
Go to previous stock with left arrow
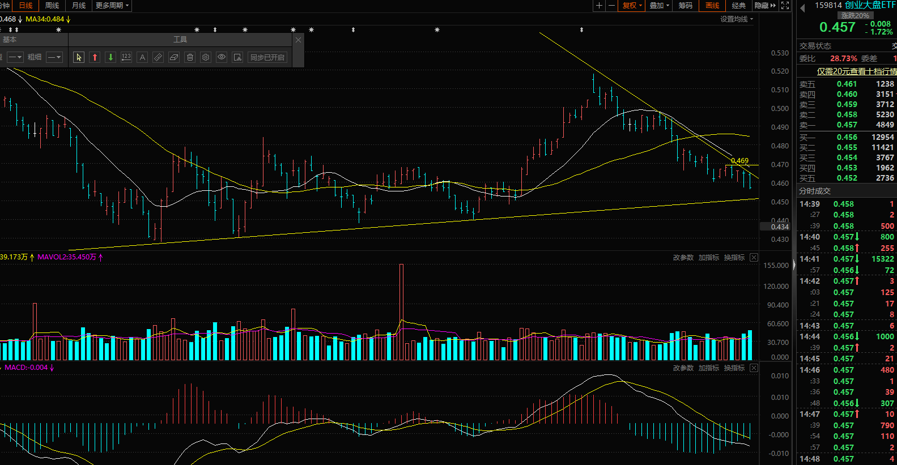(x=802, y=8)
